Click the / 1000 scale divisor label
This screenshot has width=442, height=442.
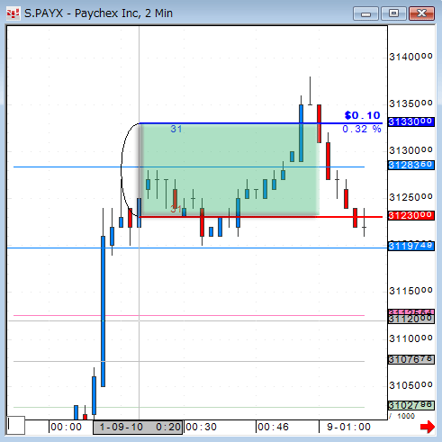click(402, 416)
